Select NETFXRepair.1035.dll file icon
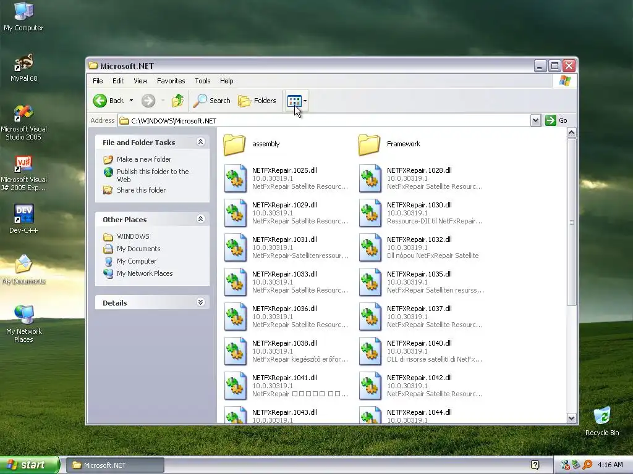This screenshot has width=633, height=474. (370, 282)
